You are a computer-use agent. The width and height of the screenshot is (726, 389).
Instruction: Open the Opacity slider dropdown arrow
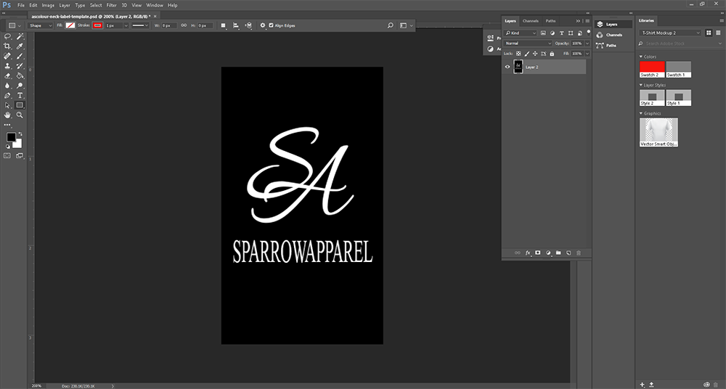coord(587,43)
